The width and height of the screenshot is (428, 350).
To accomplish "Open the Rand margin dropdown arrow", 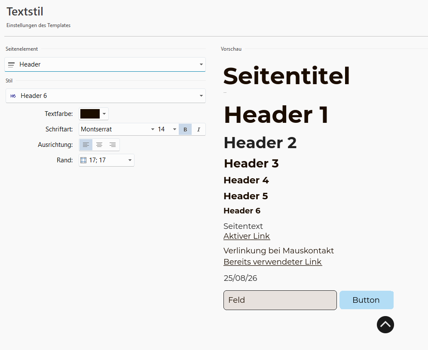I will pos(130,160).
